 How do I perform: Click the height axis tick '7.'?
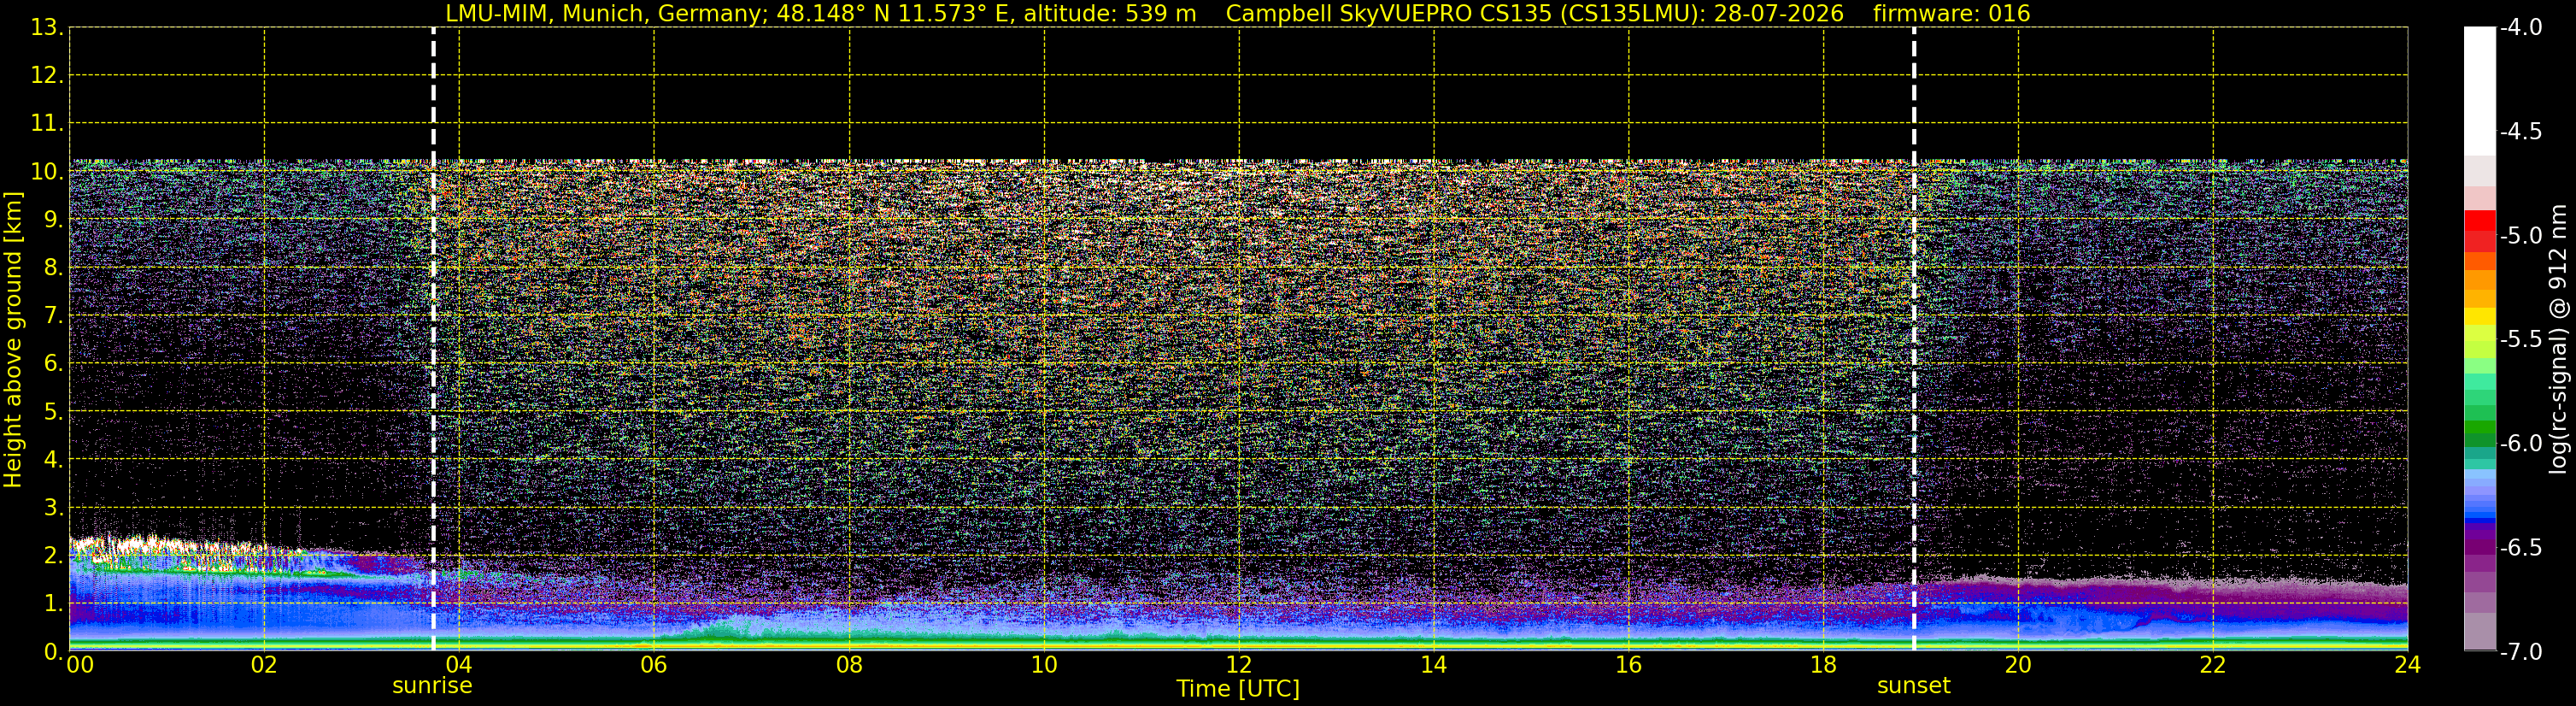pos(53,315)
